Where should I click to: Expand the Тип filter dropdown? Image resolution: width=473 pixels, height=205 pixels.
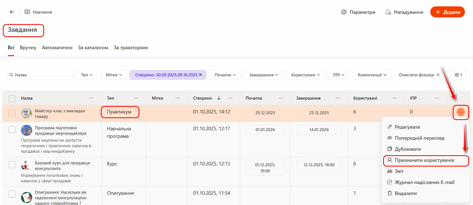click(86, 75)
